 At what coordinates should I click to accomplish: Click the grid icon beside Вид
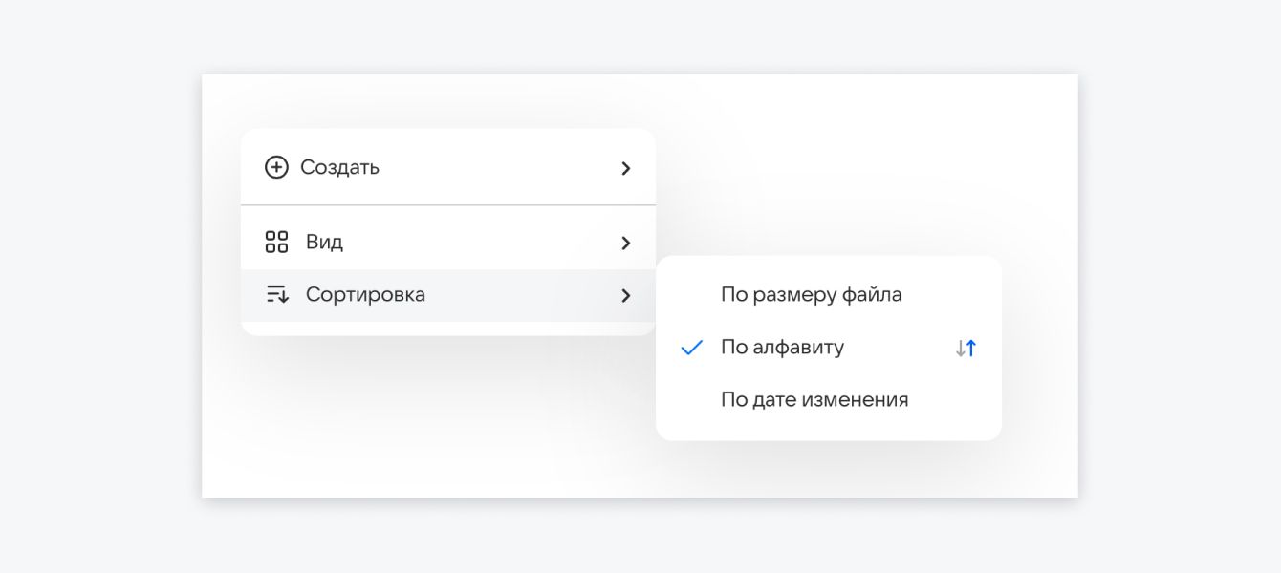click(x=276, y=243)
